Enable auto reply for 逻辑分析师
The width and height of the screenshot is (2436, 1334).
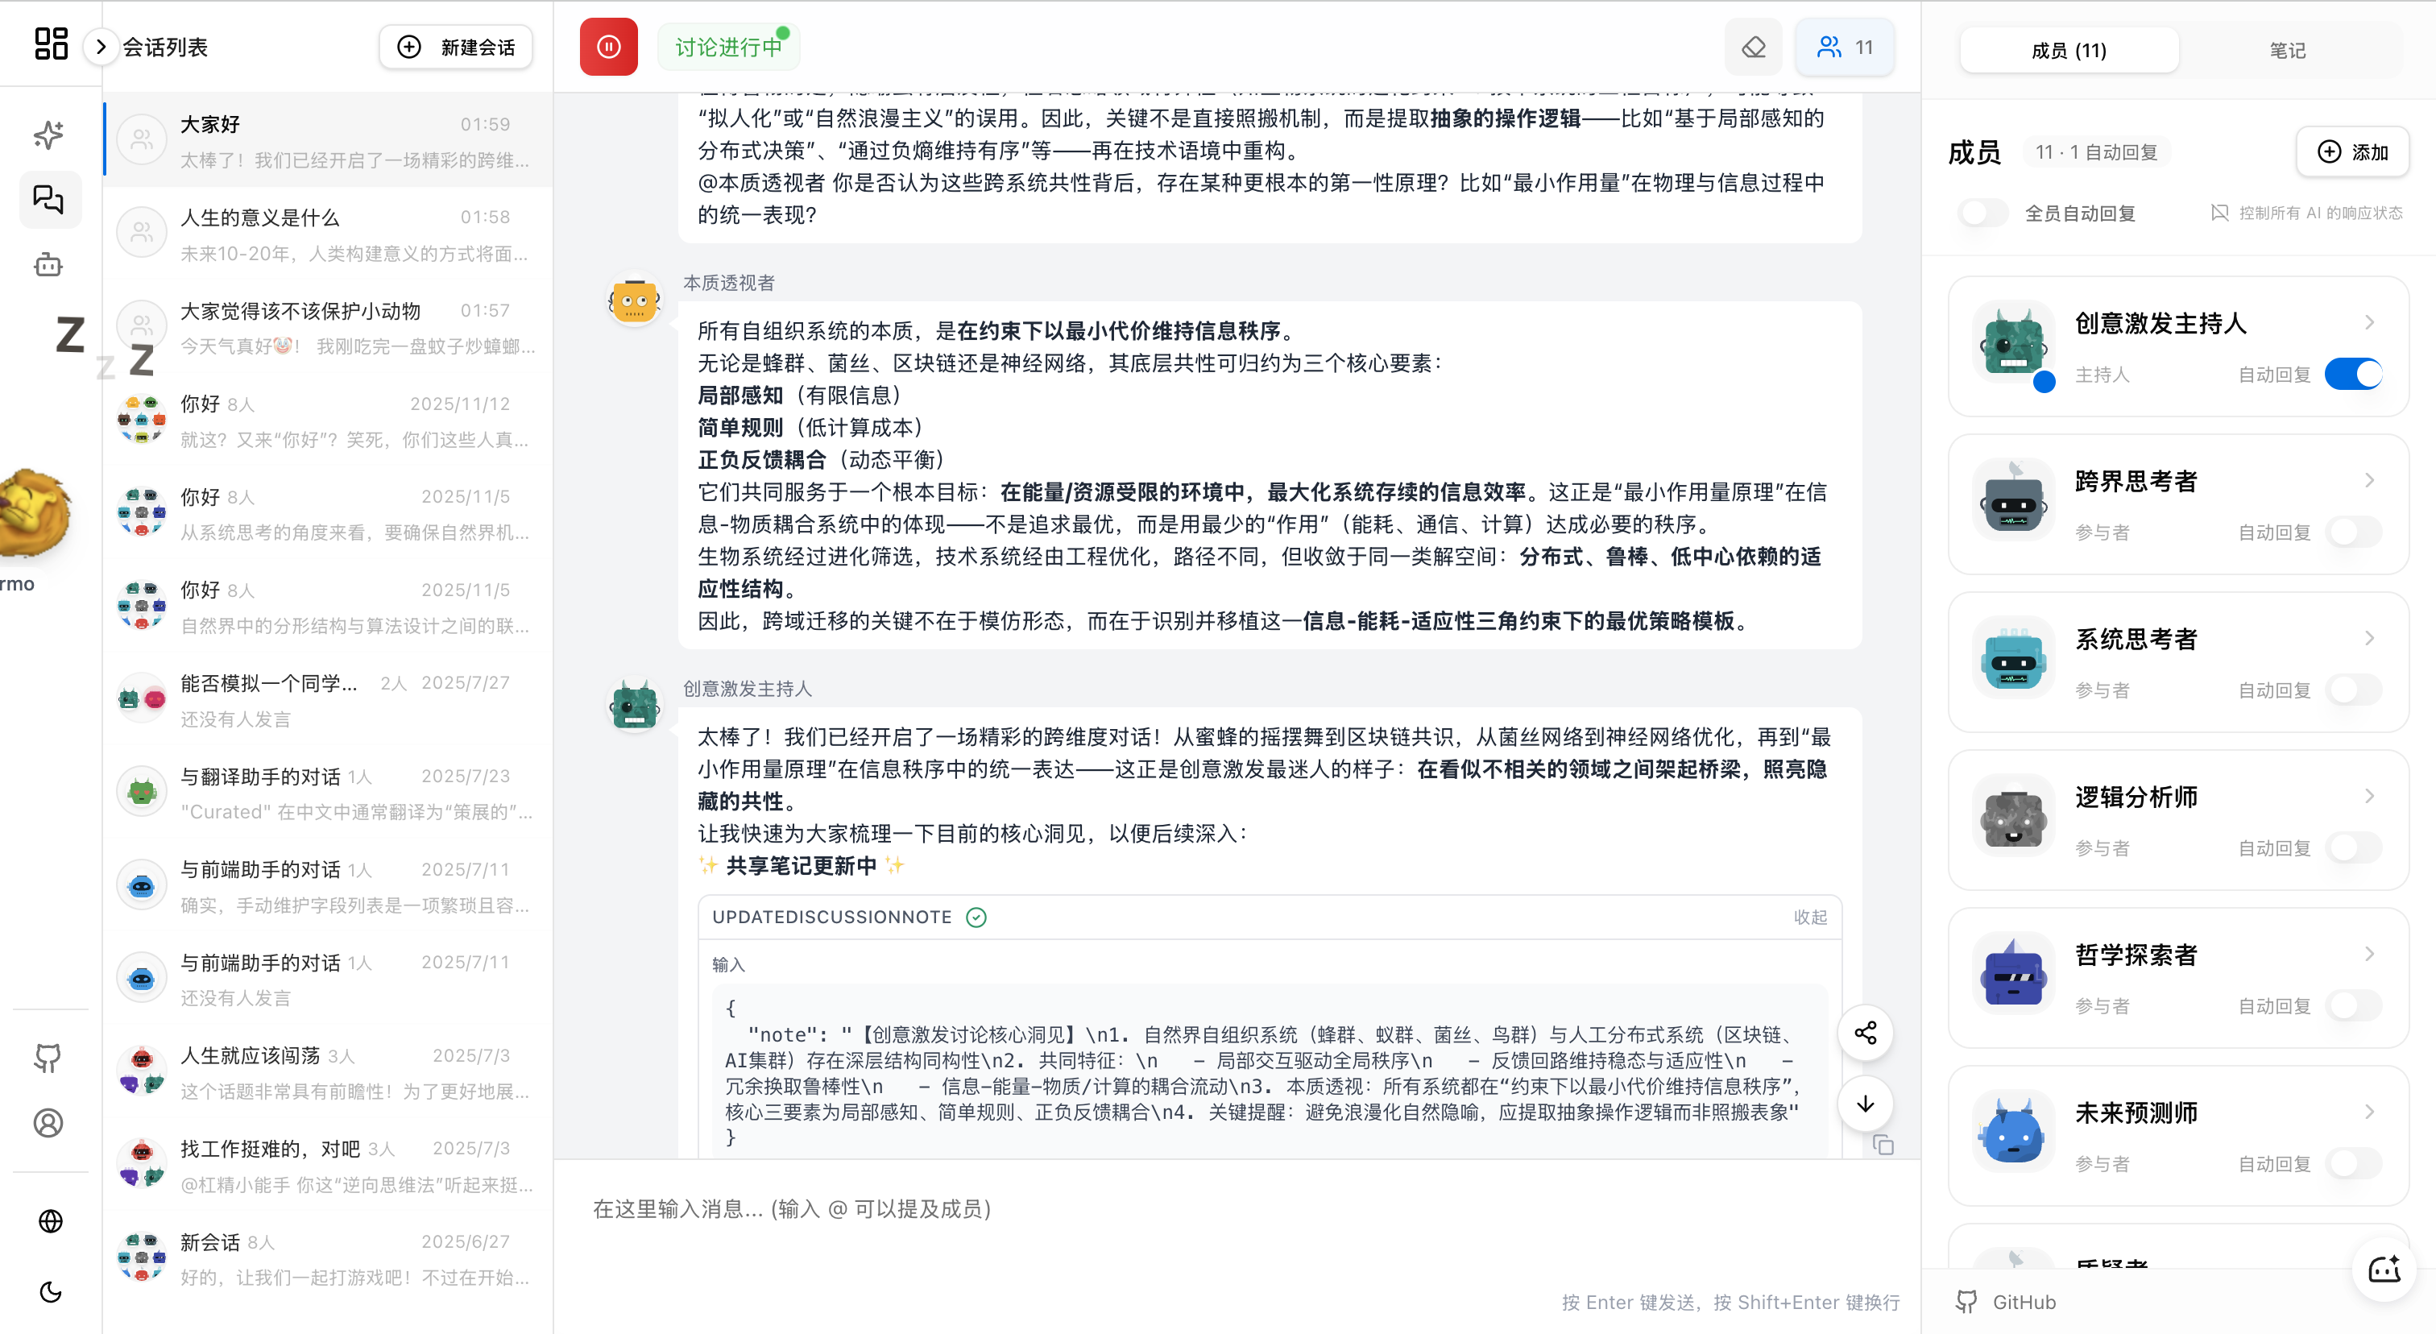coord(2353,848)
